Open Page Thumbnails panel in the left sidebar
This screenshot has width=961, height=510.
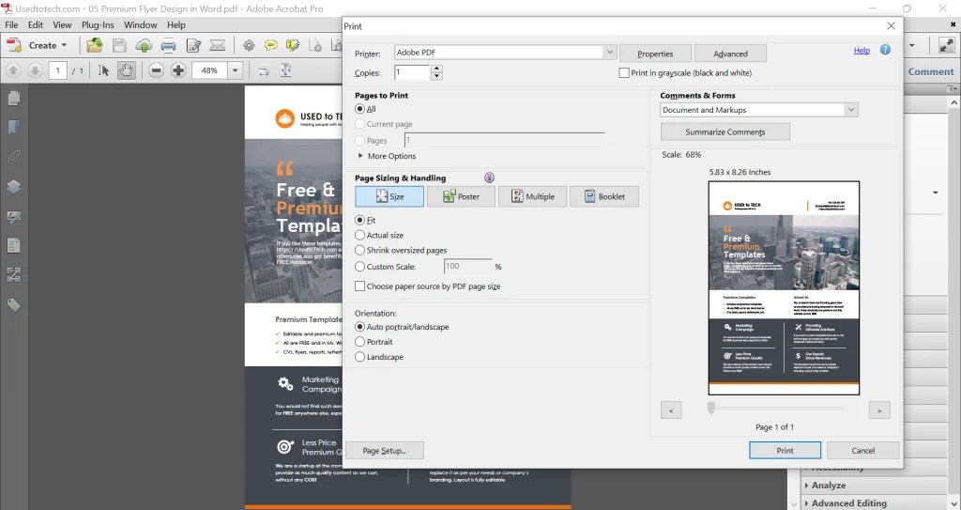pyautogui.click(x=13, y=99)
